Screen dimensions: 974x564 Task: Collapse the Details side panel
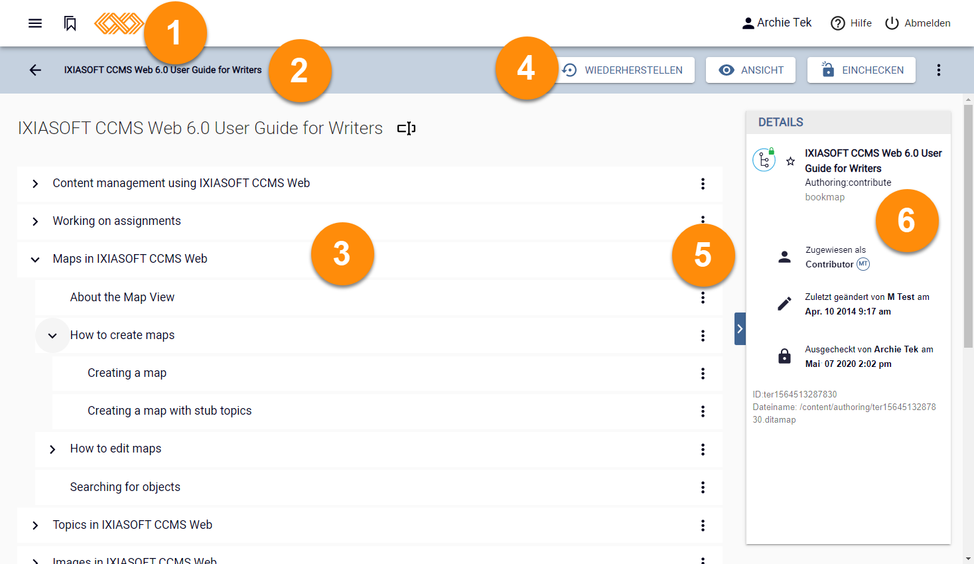(x=740, y=328)
